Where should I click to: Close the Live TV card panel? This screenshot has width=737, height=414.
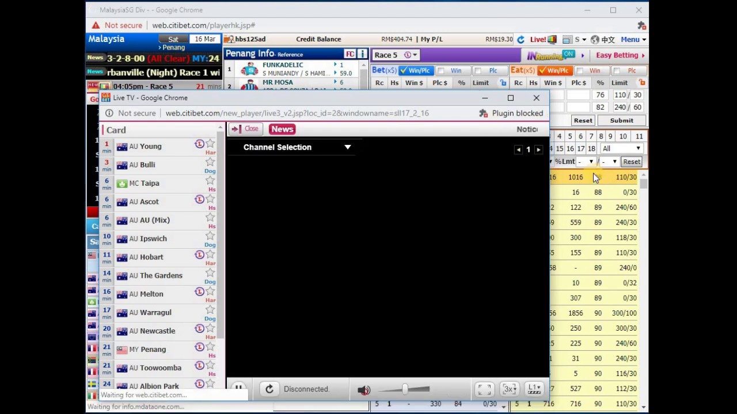tap(245, 129)
